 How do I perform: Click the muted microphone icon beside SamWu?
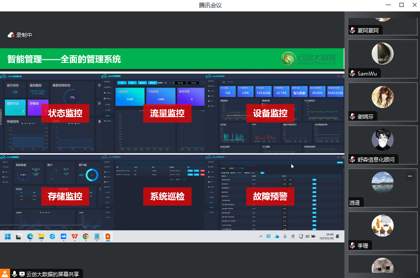[352, 73]
